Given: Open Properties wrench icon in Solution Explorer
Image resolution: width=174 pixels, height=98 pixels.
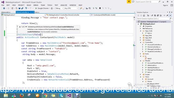Looking at the screenshot, I should point(167,16).
